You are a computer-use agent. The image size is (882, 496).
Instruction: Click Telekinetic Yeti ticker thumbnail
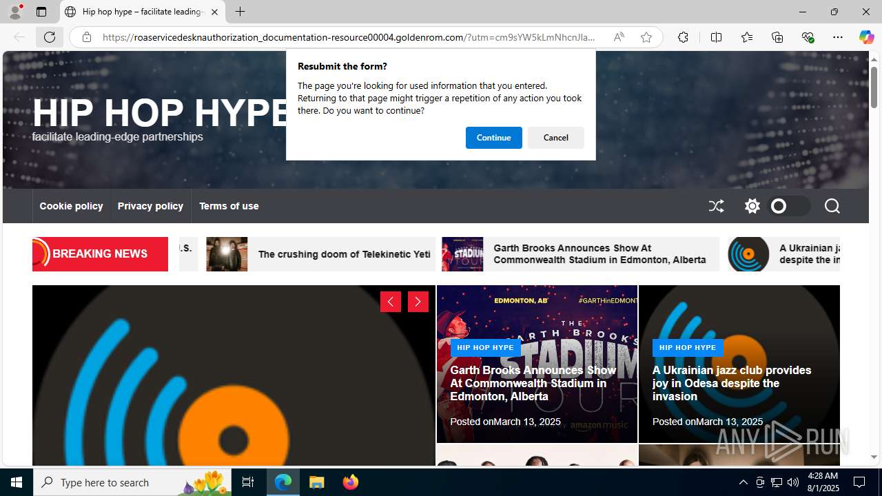227,254
